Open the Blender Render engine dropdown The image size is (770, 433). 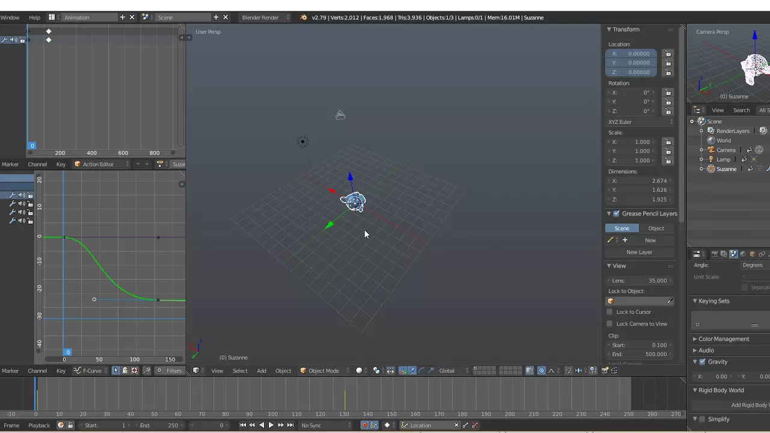point(265,17)
